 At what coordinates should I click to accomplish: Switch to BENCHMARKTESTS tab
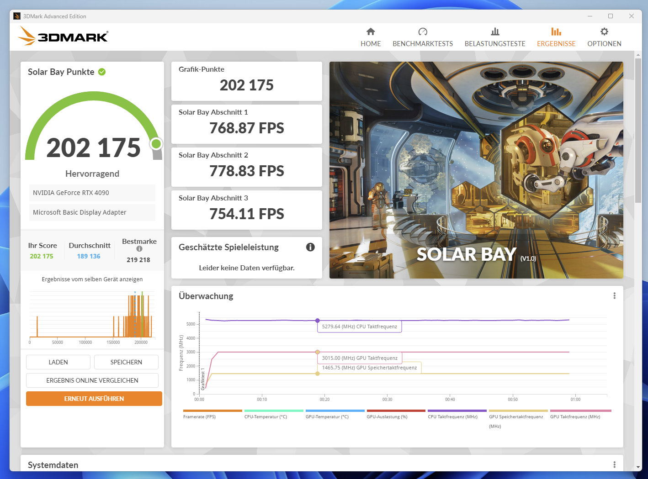point(423,37)
